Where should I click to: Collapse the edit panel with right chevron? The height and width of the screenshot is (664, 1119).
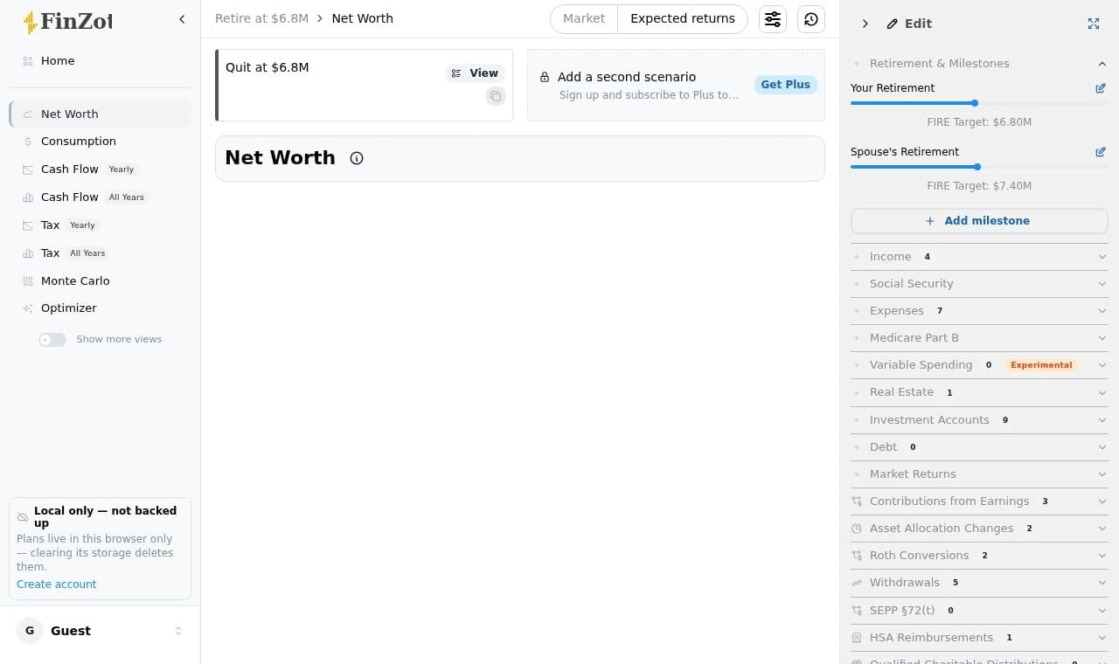coord(865,24)
